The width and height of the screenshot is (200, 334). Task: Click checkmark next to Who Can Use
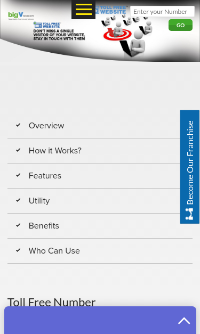[x=18, y=250]
